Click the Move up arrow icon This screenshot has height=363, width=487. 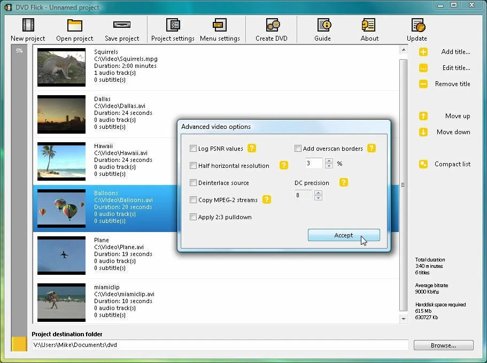(x=422, y=116)
